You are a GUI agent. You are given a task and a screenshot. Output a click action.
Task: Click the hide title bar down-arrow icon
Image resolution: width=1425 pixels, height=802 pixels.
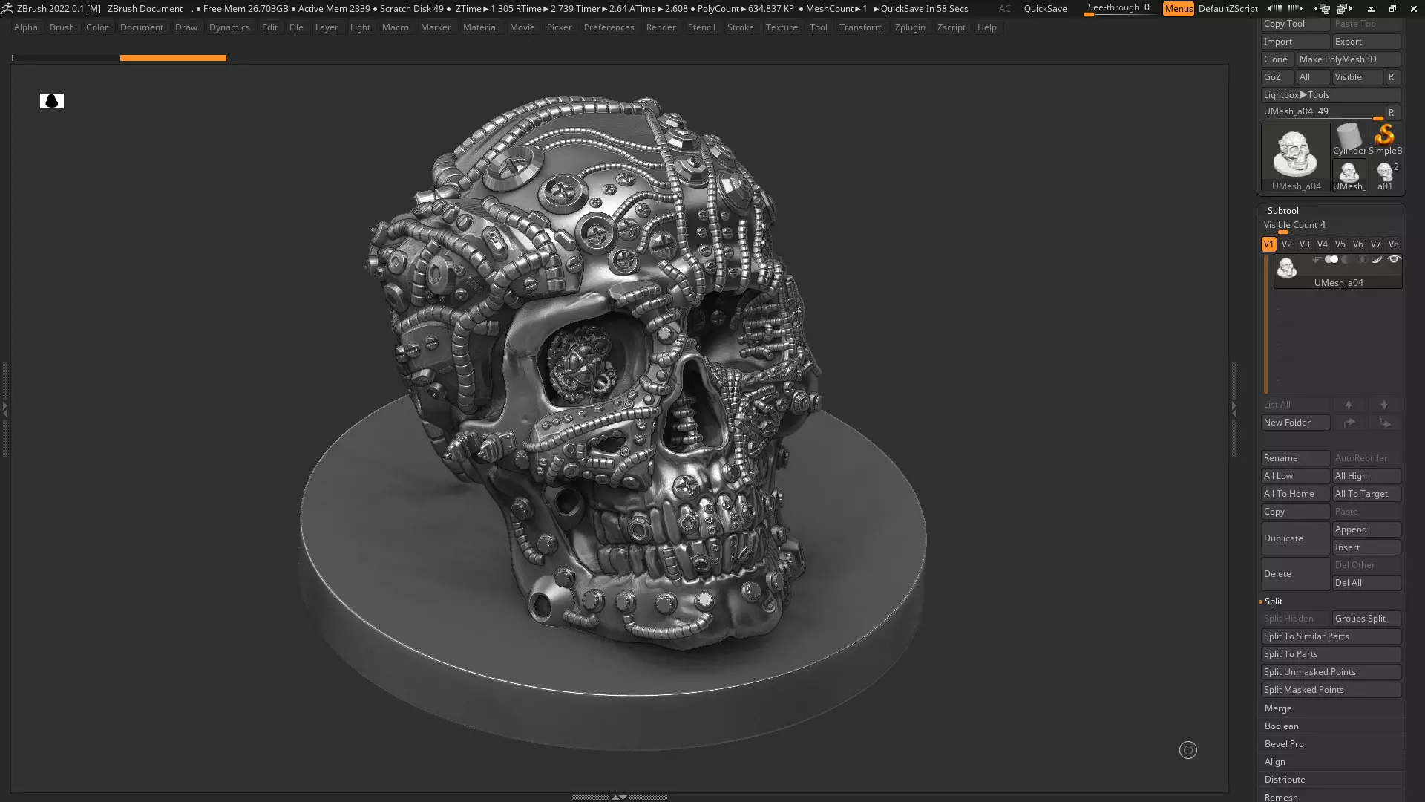pyautogui.click(x=1371, y=9)
